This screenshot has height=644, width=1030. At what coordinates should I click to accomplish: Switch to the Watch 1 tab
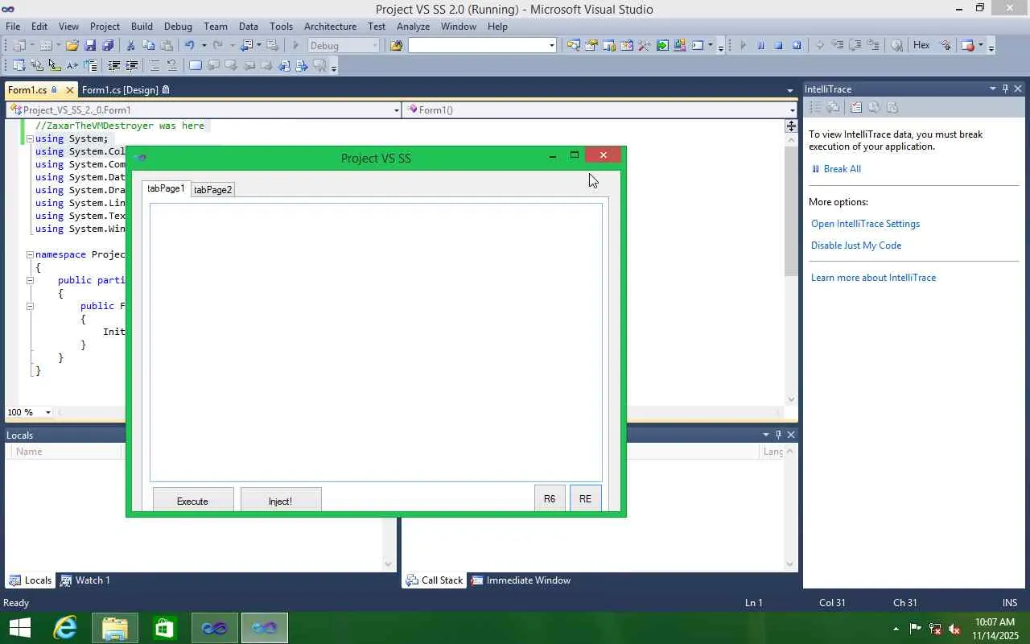85,580
